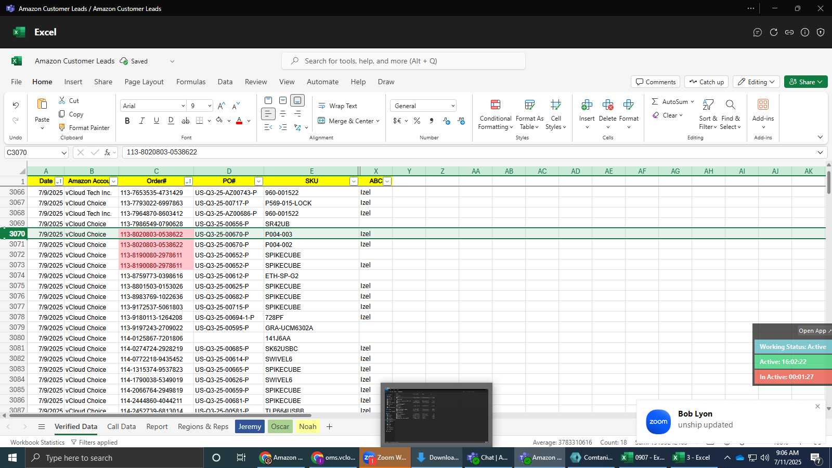Click Percent Style icon
Screen dimensions: 832x468
[417, 121]
